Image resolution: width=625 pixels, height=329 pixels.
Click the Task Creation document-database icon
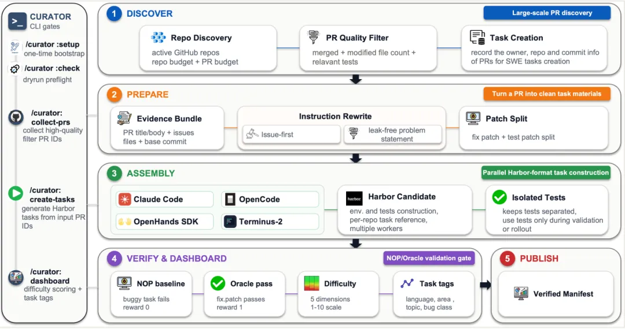point(477,38)
